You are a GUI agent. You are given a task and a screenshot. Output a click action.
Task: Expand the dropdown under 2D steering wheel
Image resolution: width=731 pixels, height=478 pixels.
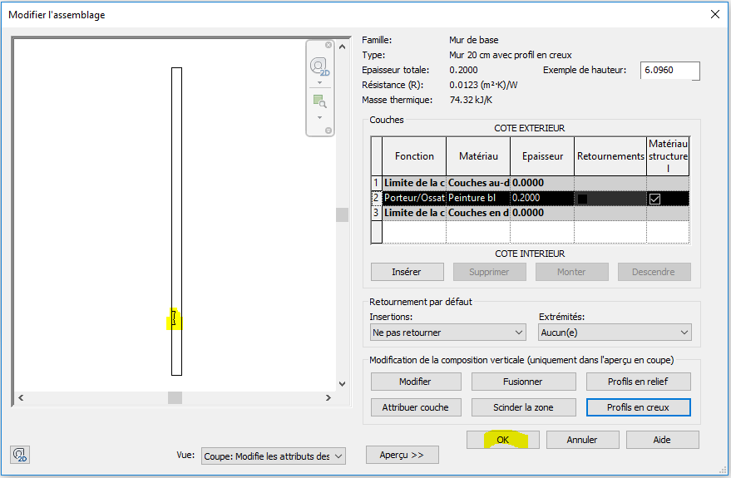pyautogui.click(x=319, y=83)
